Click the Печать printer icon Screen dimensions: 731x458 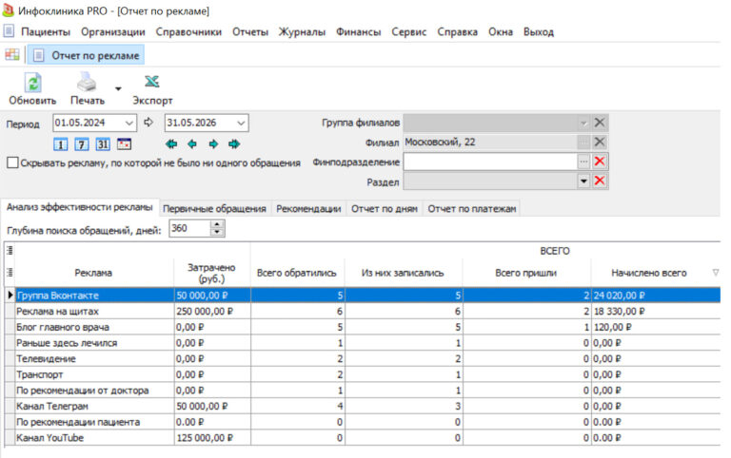[x=87, y=83]
